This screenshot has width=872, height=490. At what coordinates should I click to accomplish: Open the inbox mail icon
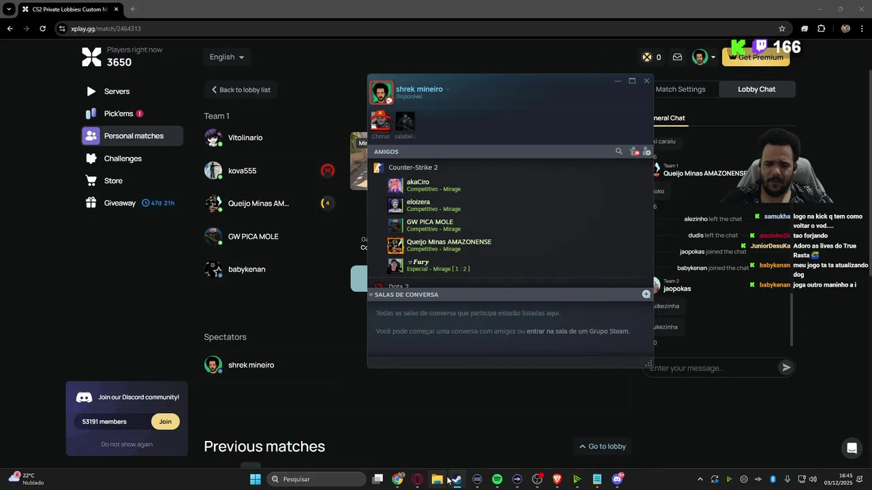pos(677,57)
